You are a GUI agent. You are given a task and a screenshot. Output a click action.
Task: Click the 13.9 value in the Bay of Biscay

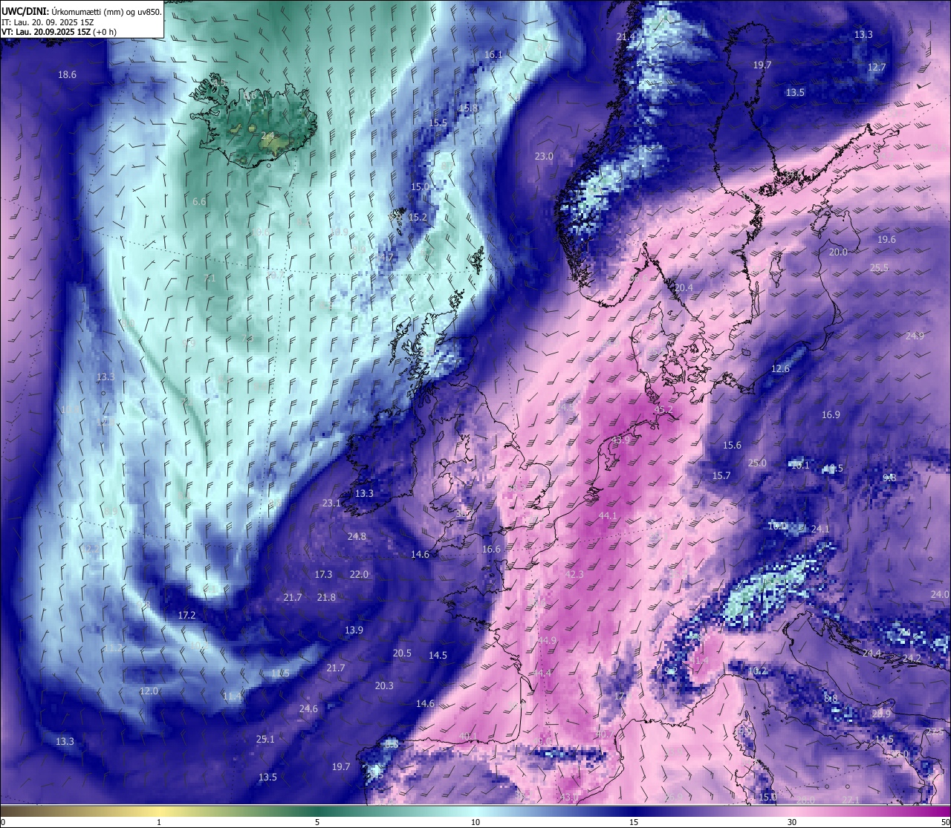[354, 630]
